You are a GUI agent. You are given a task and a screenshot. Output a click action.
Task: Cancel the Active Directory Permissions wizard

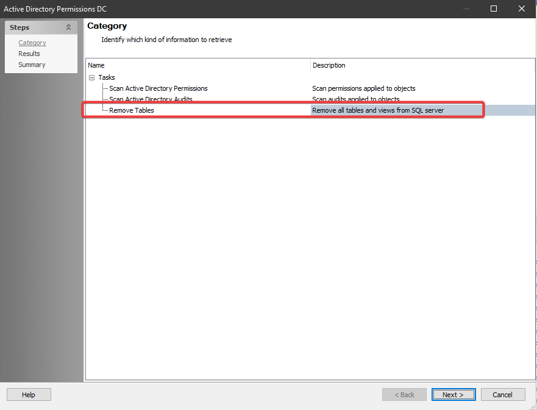(503, 394)
